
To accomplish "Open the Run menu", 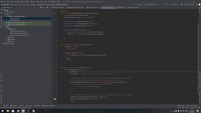I will [x=41, y=2].
